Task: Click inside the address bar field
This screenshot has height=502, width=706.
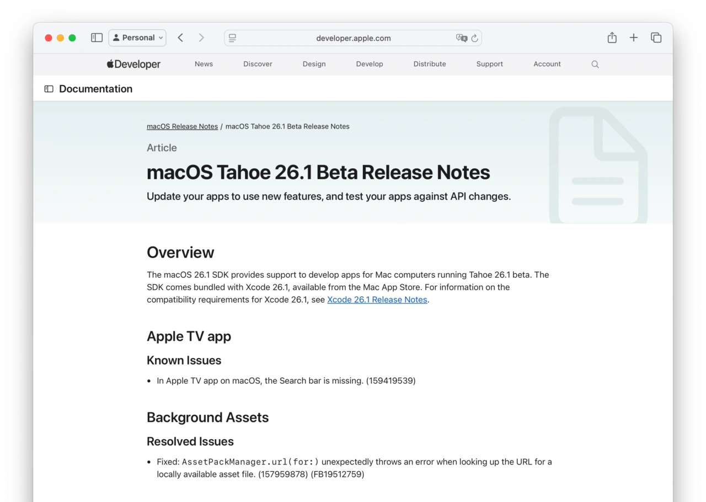Action: pos(353,38)
